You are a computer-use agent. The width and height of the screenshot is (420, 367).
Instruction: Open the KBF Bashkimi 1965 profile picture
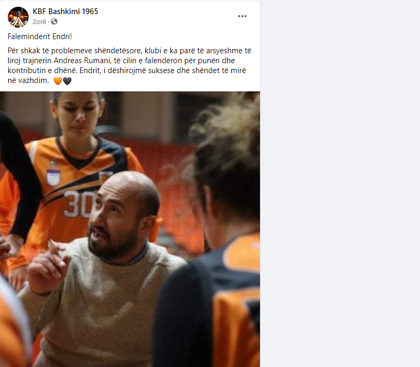[x=18, y=17]
